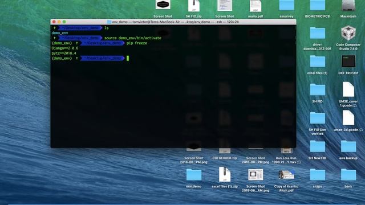Click the terminal window title bar text
365x205 pixels.
[176, 22]
